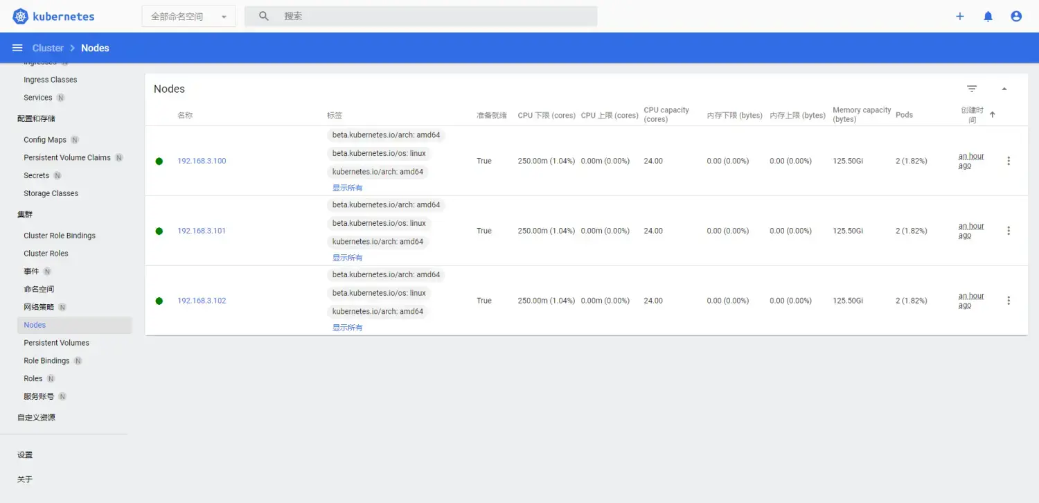Open actions menu for node 192.168.3.100
1039x503 pixels.
click(x=1009, y=161)
